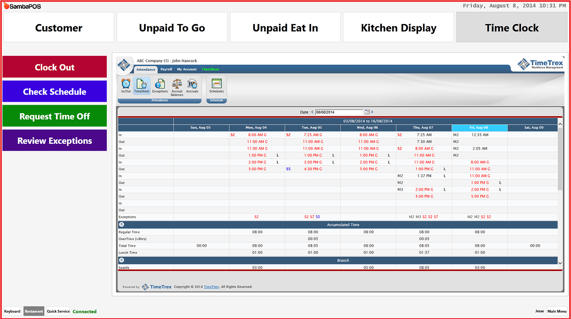571x319 pixels.
Task: Click the date input field 08/08/2014
Action: coord(339,112)
